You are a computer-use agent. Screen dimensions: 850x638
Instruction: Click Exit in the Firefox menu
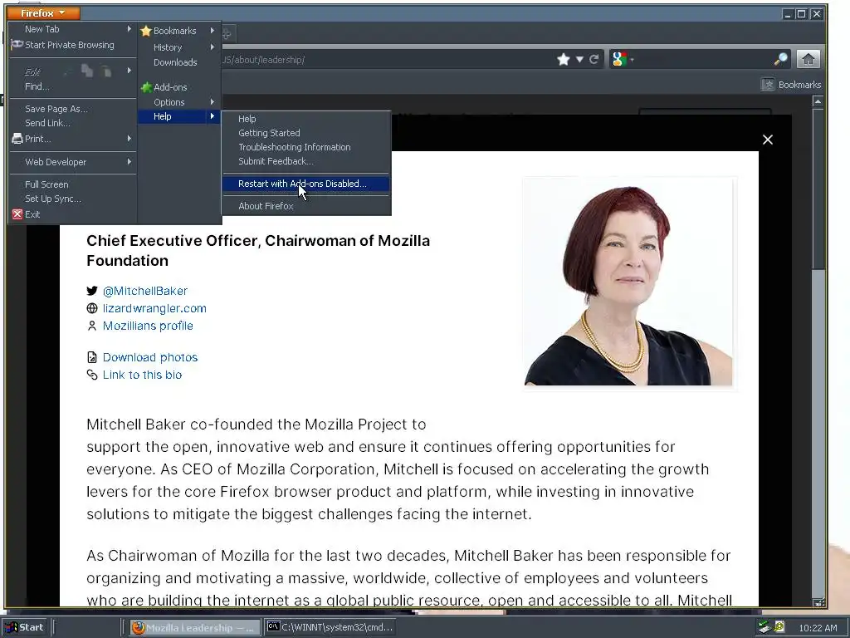(32, 214)
